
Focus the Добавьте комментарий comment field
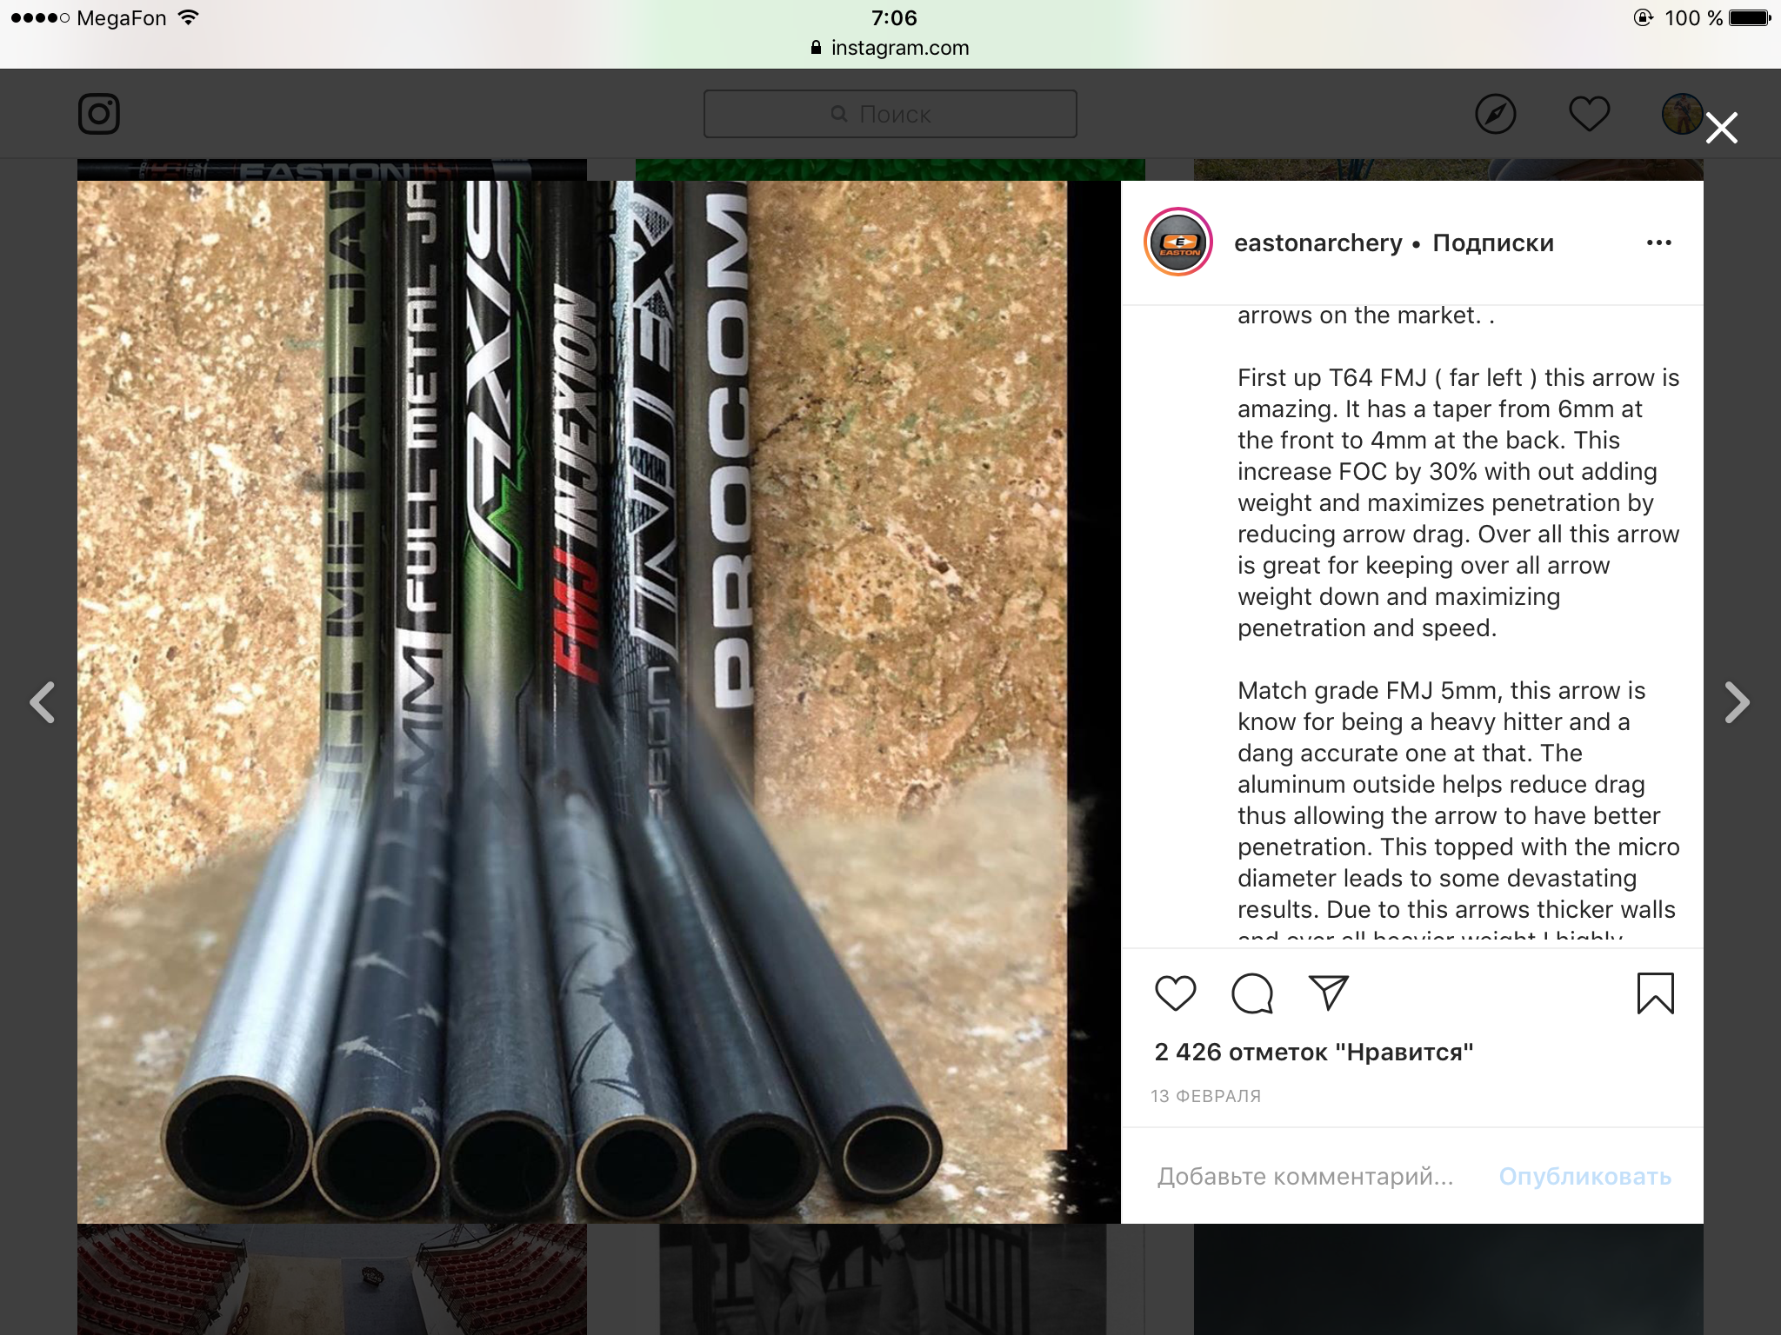(x=1304, y=1176)
